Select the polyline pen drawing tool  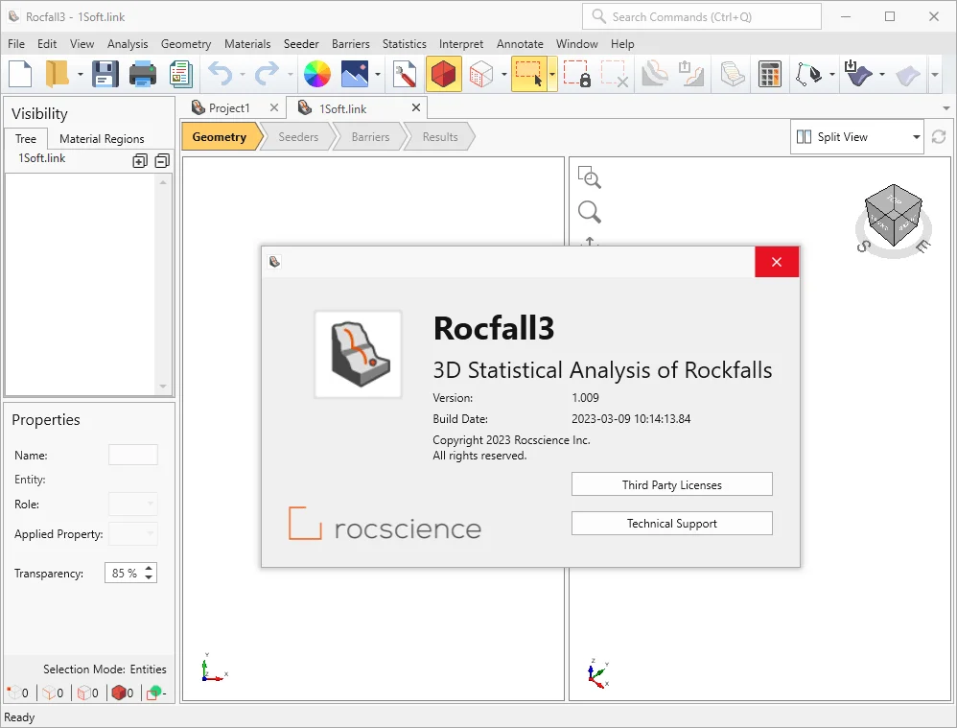[809, 75]
